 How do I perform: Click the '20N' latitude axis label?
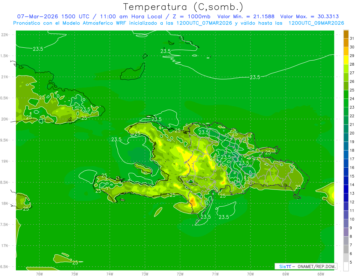tap(4, 119)
